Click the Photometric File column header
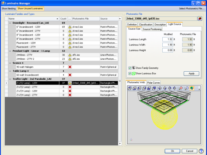This screenshot has height=155, width=207. click(x=86, y=19)
